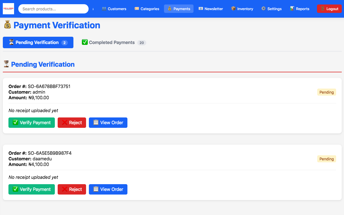
Task: Go to Categories in the navbar
Action: click(x=147, y=9)
